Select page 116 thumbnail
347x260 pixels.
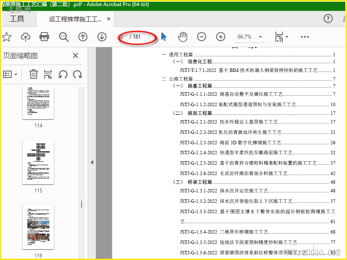coord(38,227)
